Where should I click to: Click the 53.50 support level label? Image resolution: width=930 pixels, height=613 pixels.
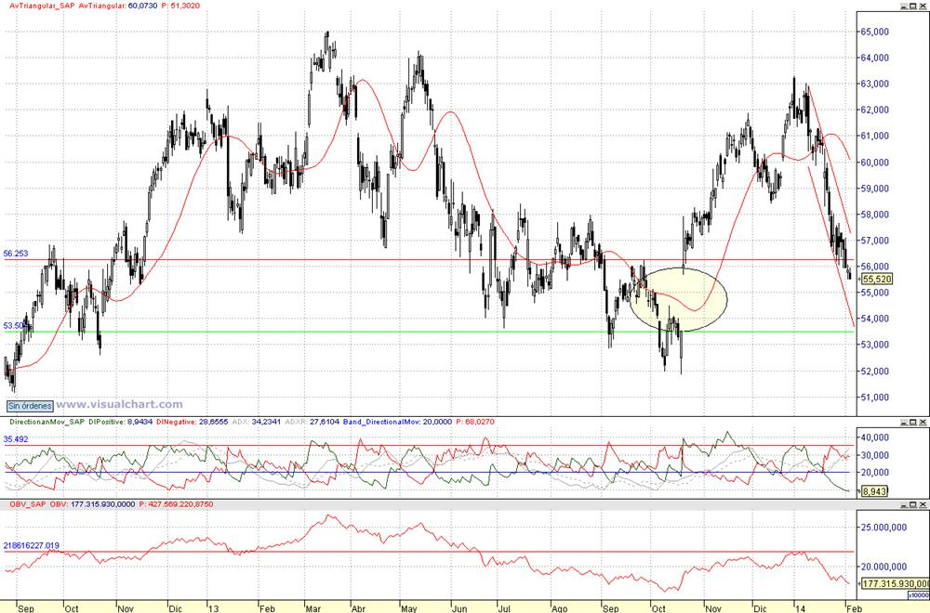point(14,326)
